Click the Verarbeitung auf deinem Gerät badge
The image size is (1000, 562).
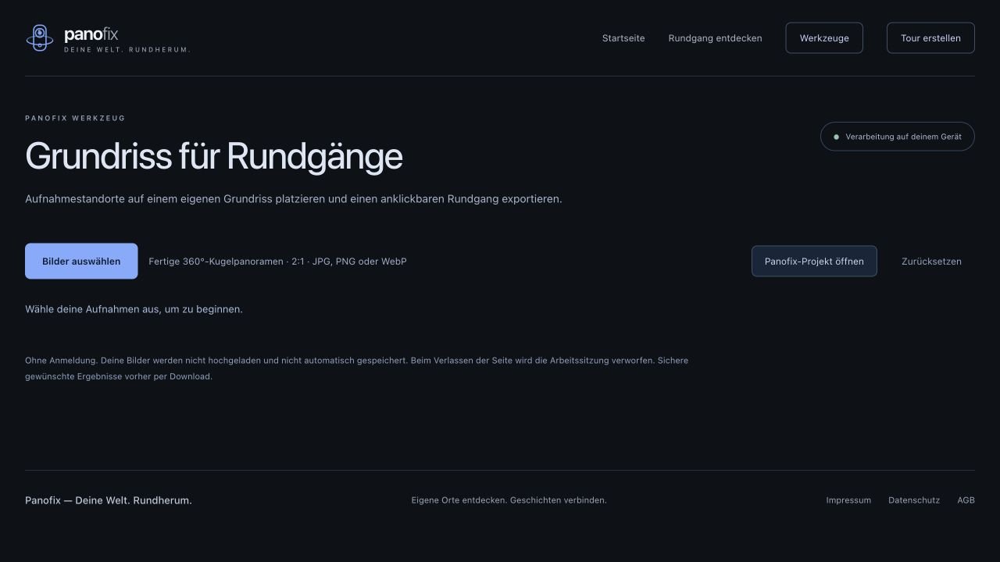(x=898, y=137)
